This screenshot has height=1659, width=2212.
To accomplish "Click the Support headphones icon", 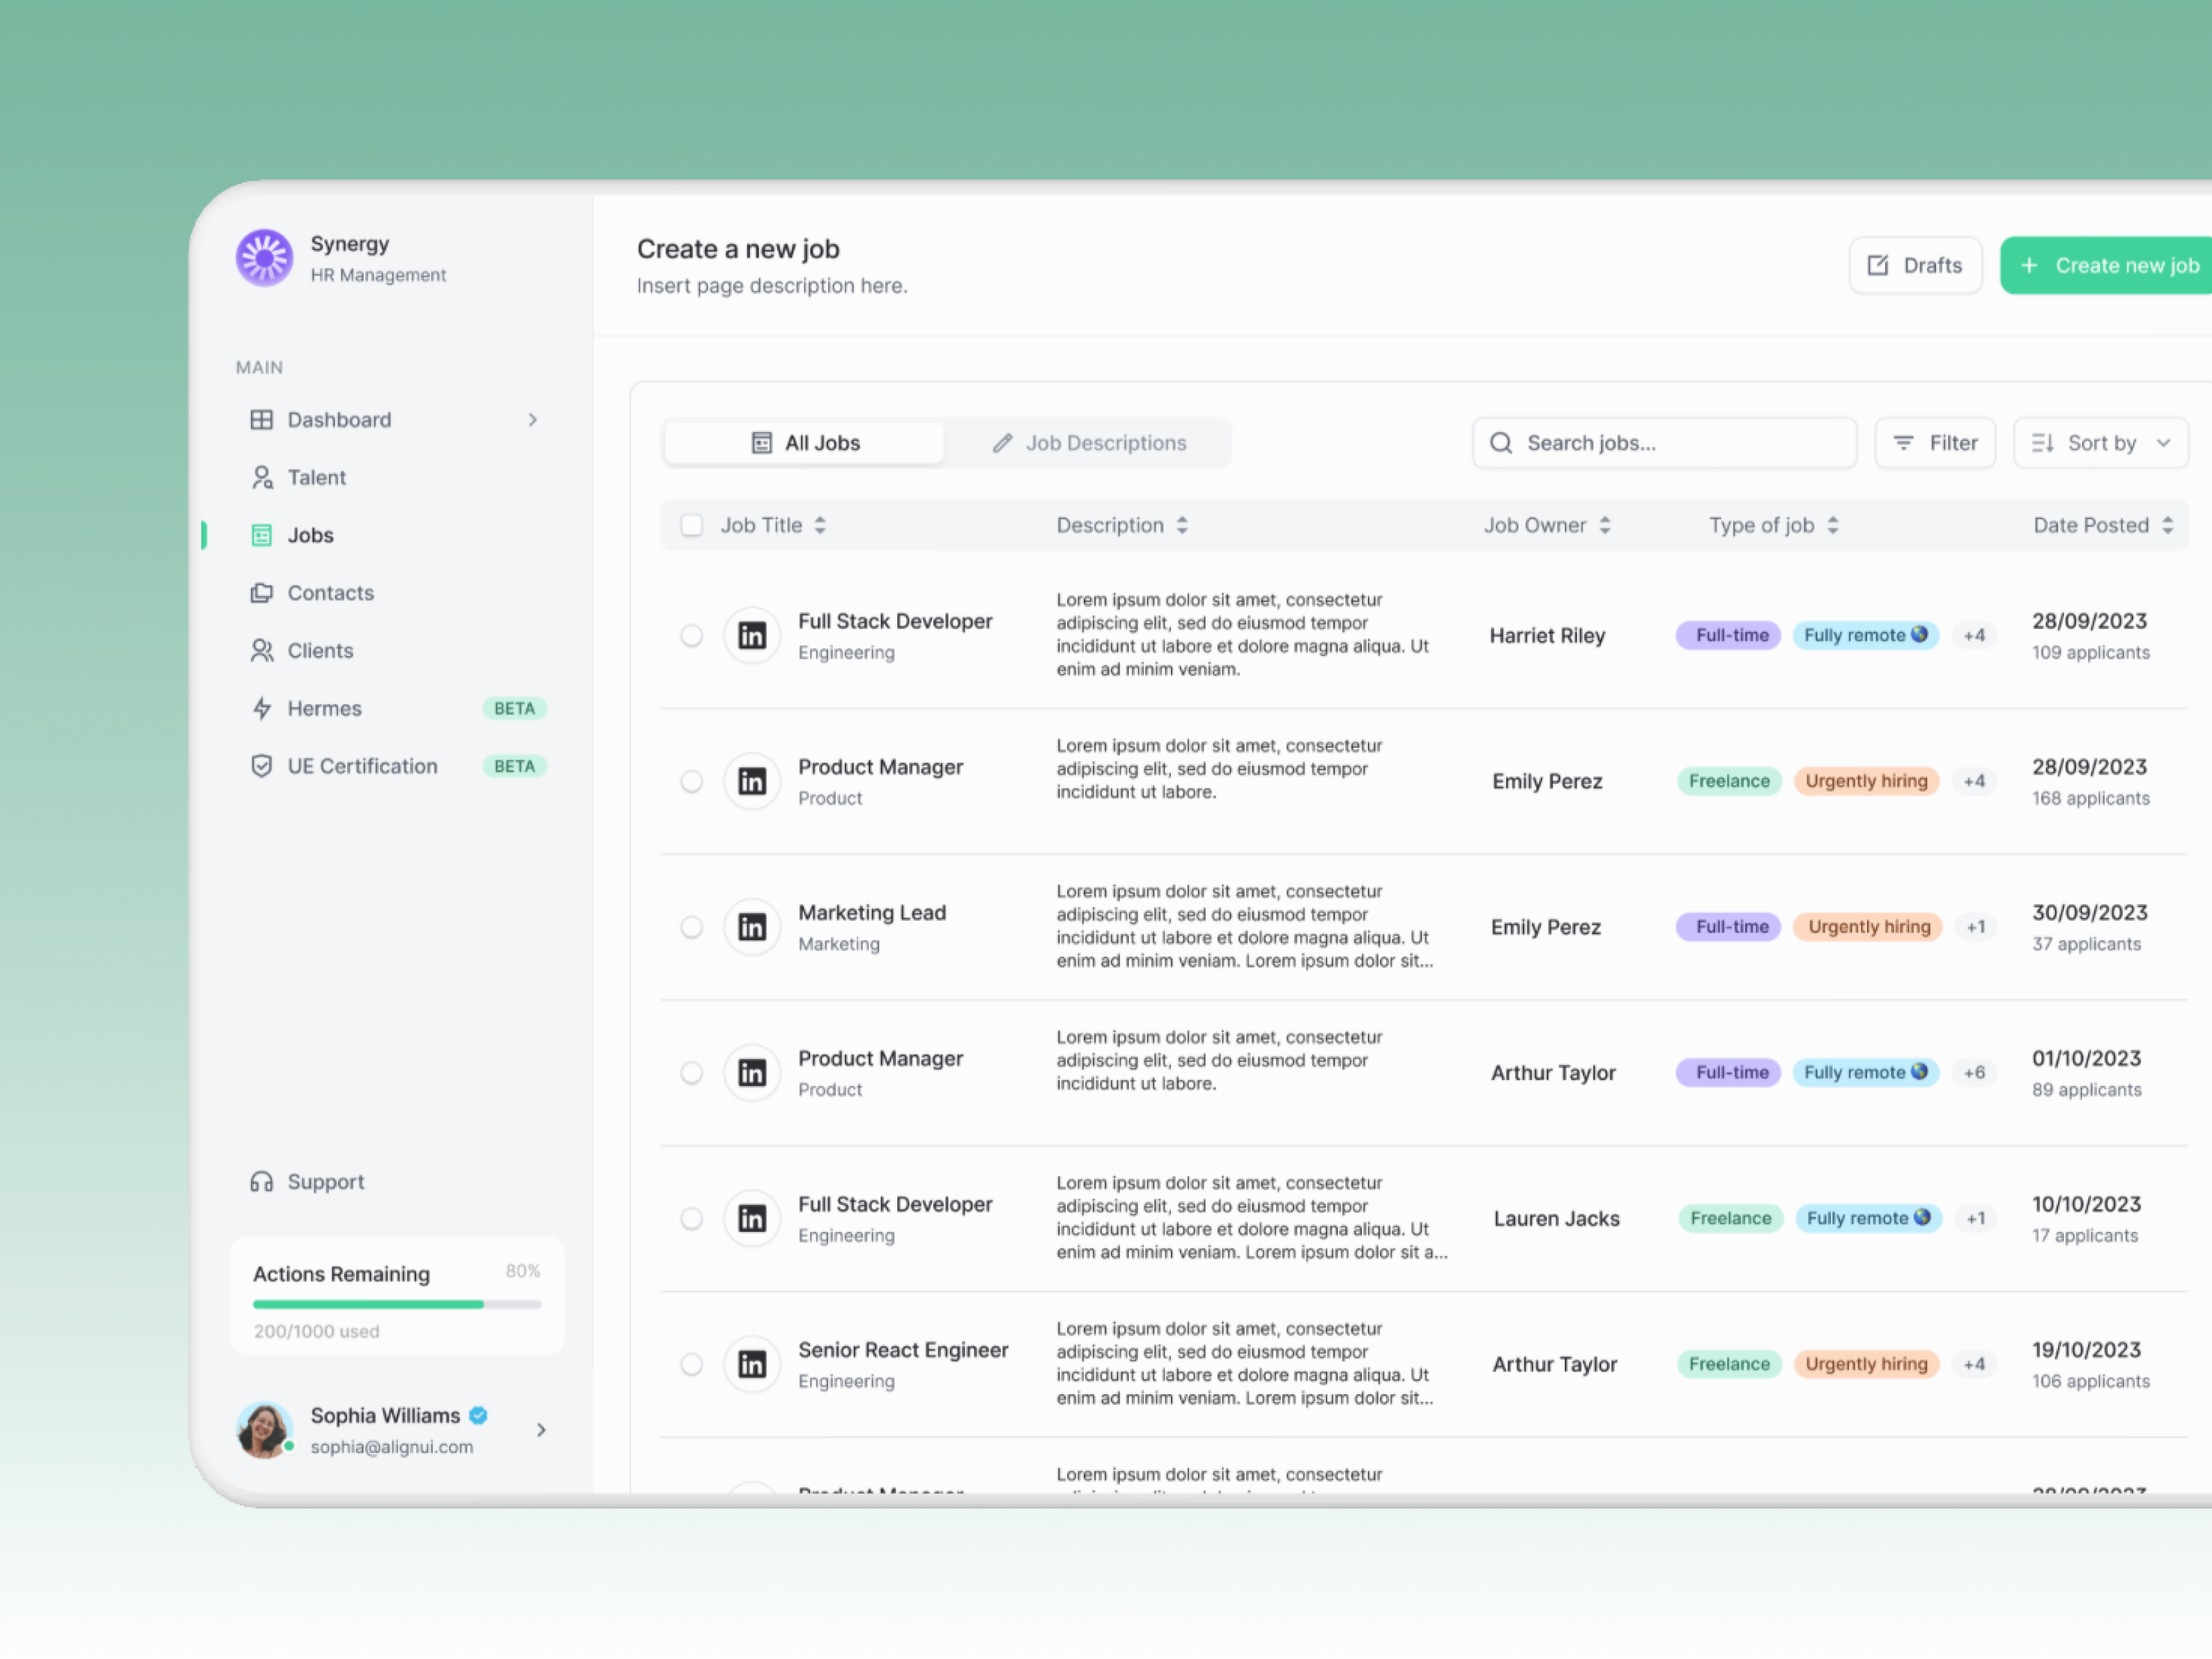I will pyautogui.click(x=262, y=1181).
